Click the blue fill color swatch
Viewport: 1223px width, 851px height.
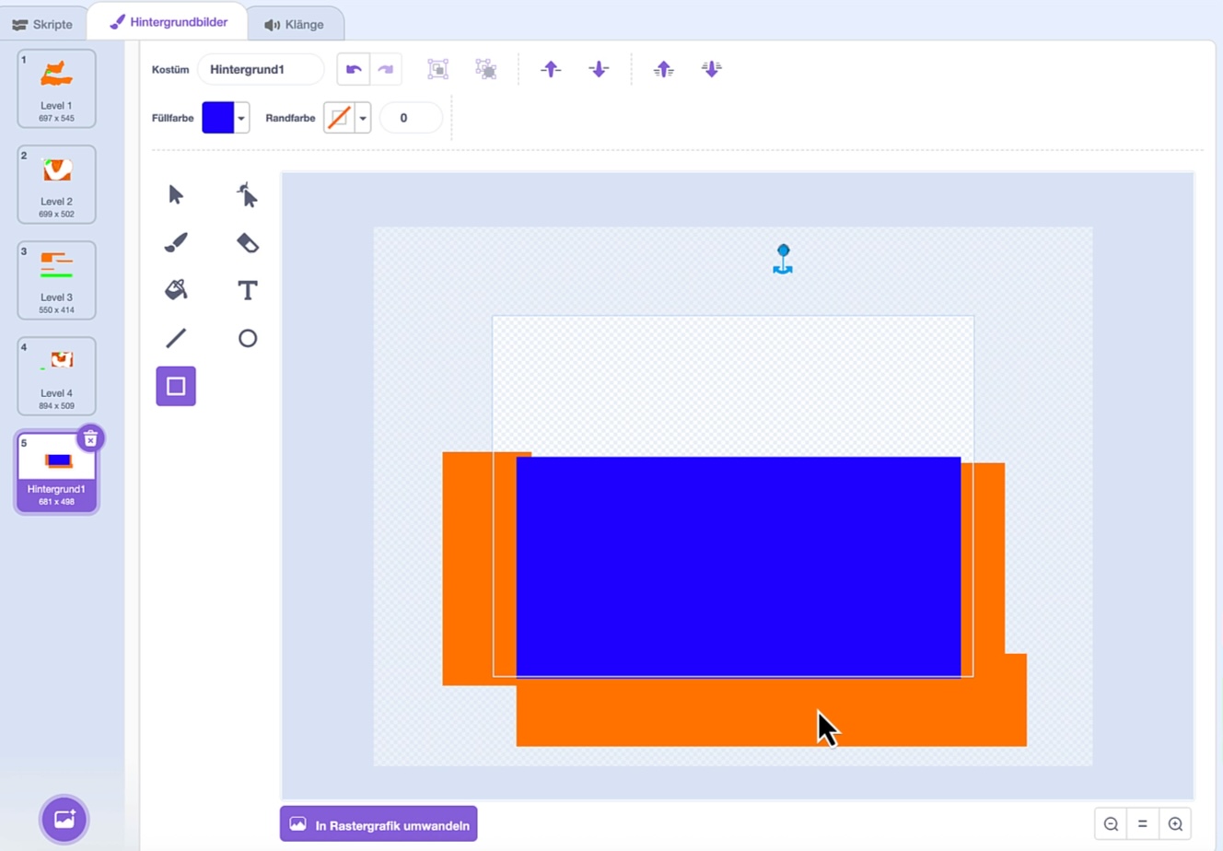click(218, 118)
